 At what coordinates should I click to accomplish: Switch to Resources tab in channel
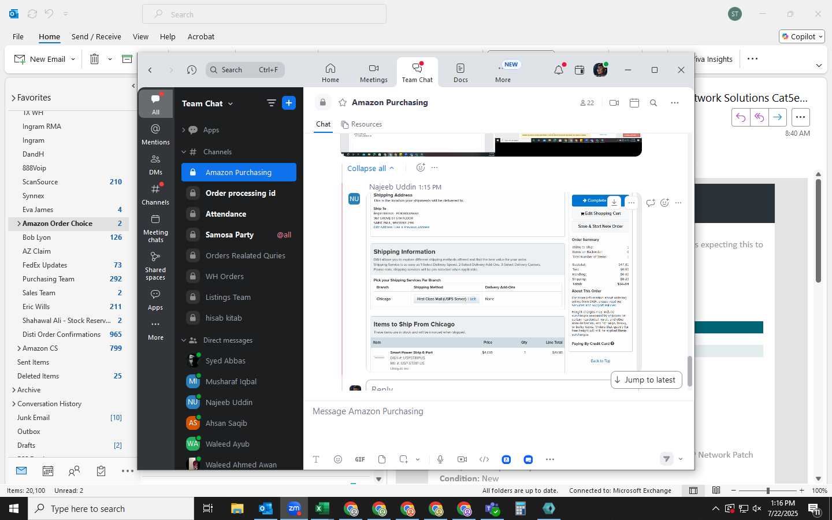[x=362, y=124]
